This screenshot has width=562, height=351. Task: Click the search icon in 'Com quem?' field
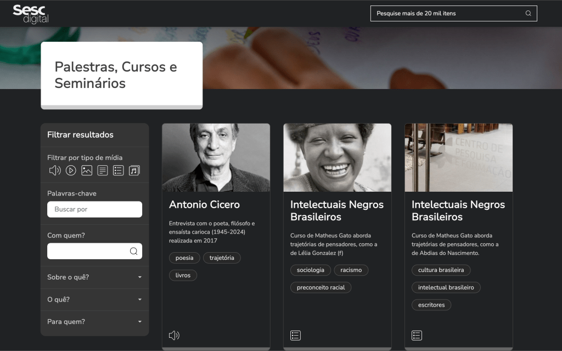(x=133, y=251)
